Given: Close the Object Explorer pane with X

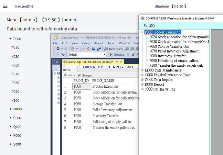Looking at the screenshot, I should [x=57, y=62].
